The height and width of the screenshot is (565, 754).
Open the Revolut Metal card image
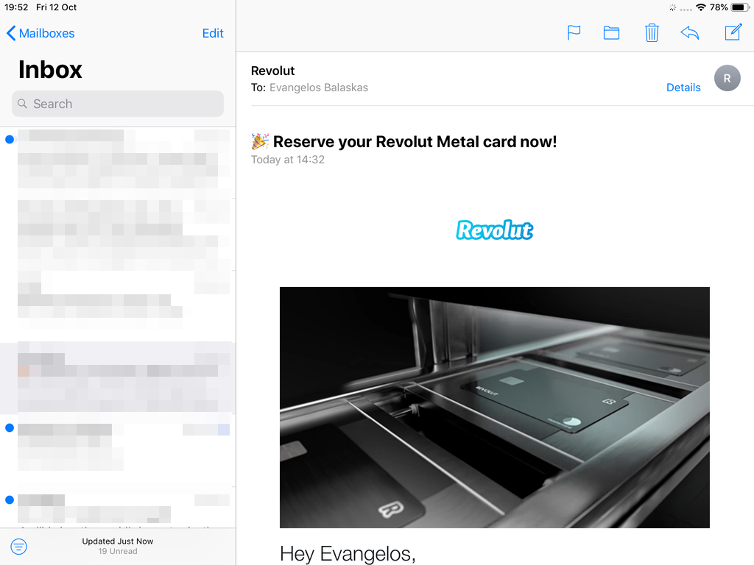tap(494, 407)
